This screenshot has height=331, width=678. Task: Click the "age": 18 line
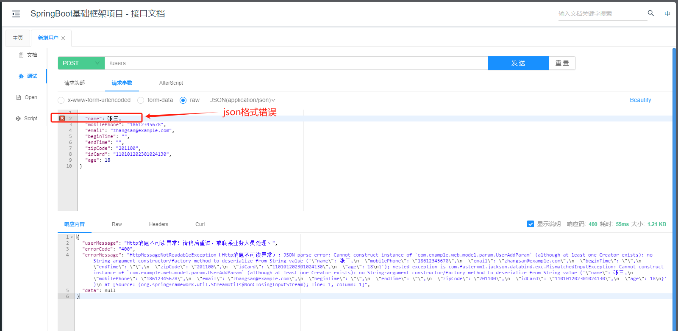coord(97,160)
